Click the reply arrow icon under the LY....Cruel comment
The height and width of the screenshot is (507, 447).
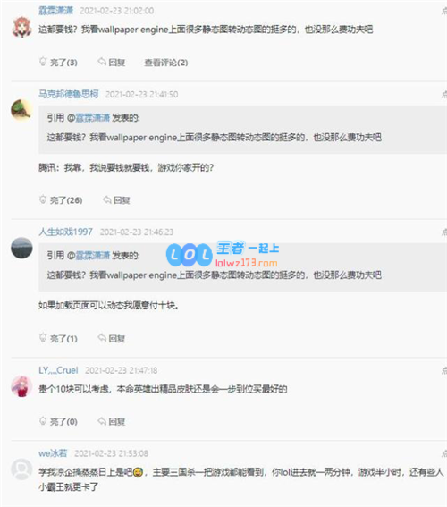pyautogui.click(x=102, y=420)
